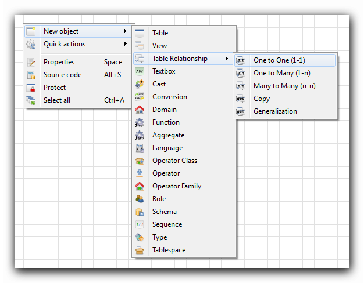Screen dimensions: 364x283
Task: Select One to Many (1-n) relationship
Action: [x=285, y=73]
